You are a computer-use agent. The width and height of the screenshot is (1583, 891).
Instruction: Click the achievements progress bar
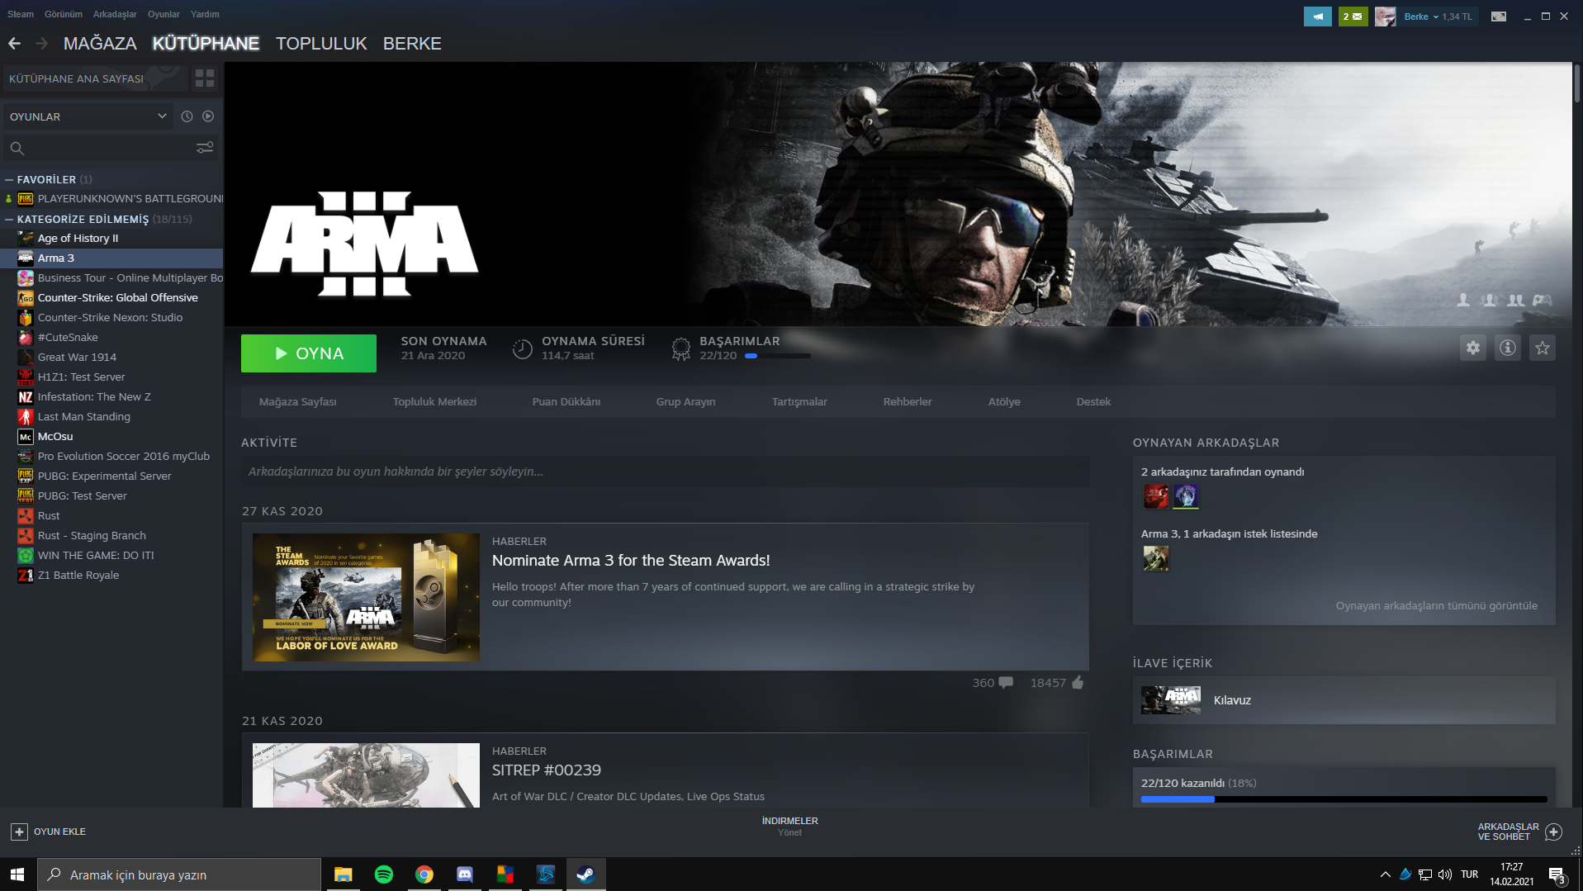tap(1343, 799)
